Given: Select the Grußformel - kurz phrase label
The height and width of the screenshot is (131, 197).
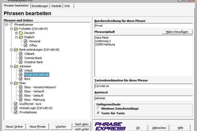Looking at the screenshot, I should tap(30, 104).
